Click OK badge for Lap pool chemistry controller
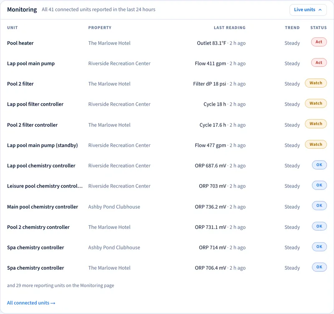 319,165
